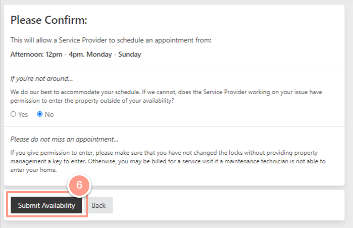
Task: Click the orange step 6 badge
Action: [79, 185]
